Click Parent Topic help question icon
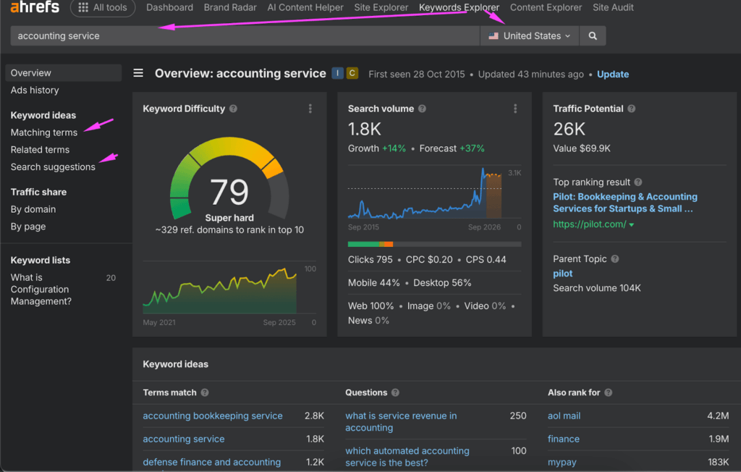This screenshot has width=741, height=472. pyautogui.click(x=615, y=259)
